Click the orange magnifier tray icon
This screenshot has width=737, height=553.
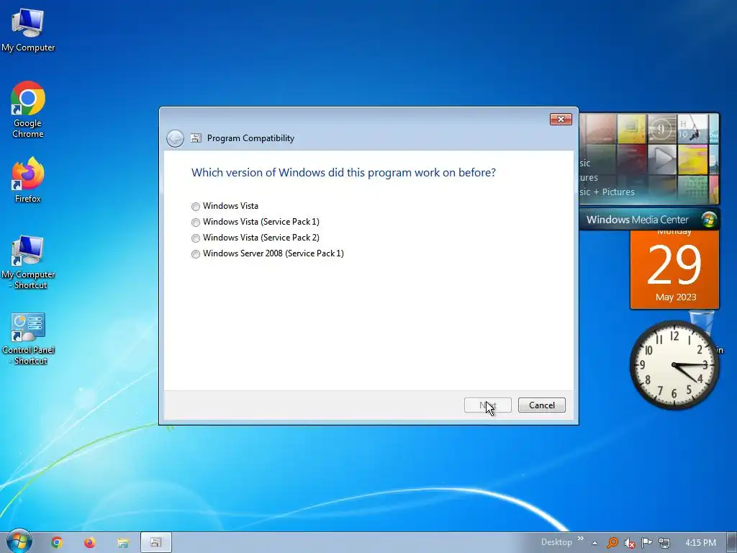coord(612,543)
